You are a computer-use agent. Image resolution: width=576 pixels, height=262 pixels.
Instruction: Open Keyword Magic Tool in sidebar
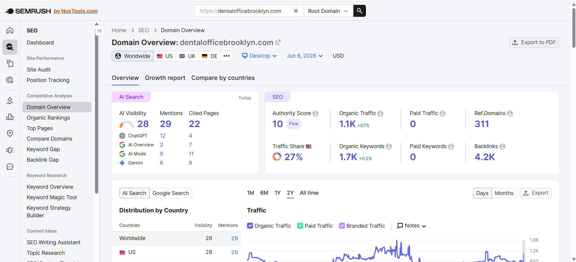pyautogui.click(x=52, y=197)
